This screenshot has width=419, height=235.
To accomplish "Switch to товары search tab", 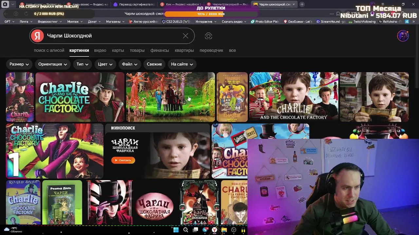I will (x=137, y=51).
